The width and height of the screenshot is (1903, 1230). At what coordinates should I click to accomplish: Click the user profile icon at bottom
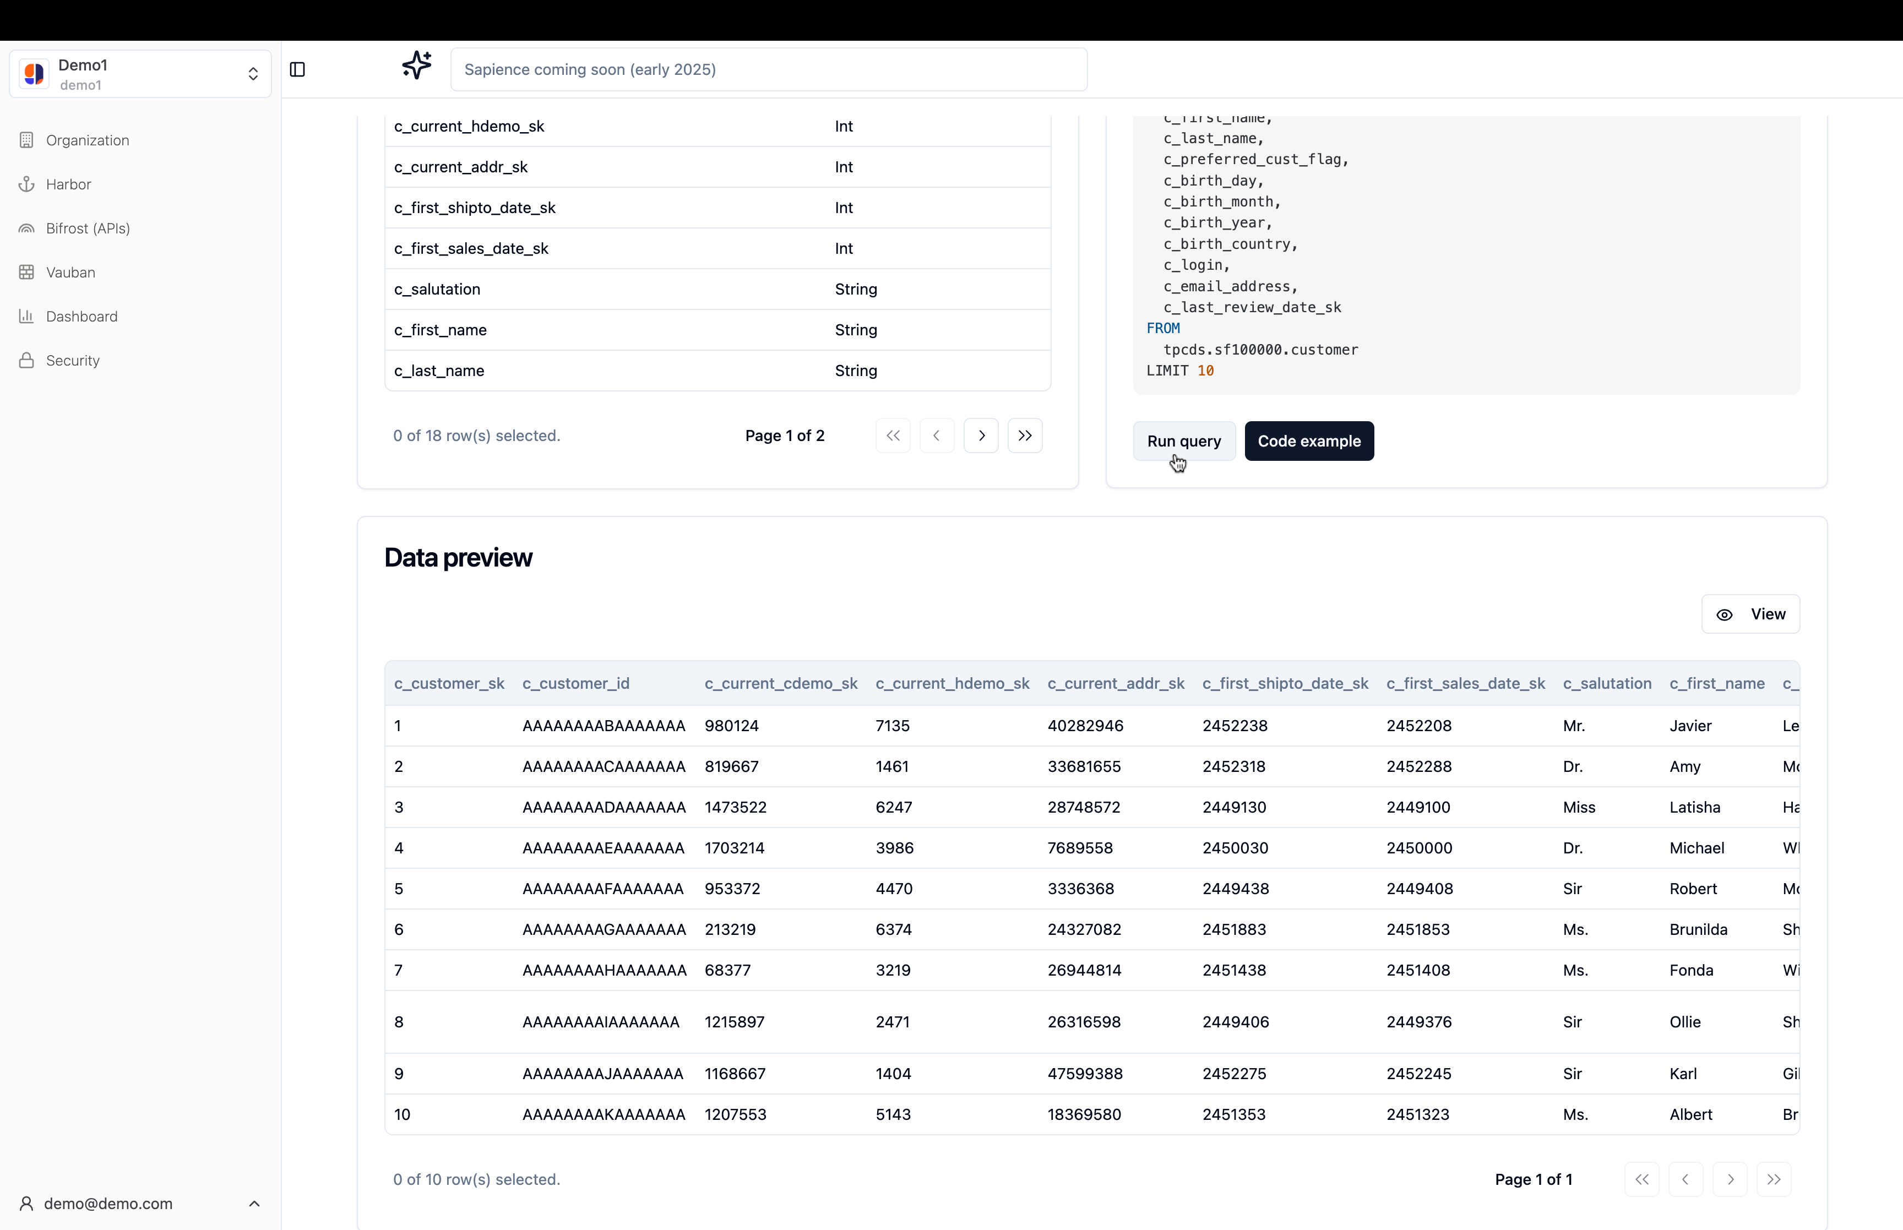[26, 1203]
